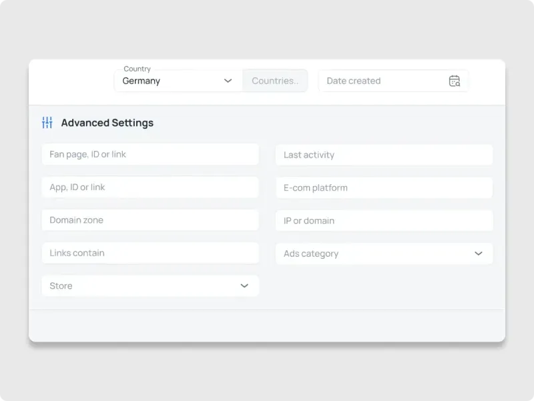The height and width of the screenshot is (401, 534).
Task: Click the IP or domain field
Action: point(384,221)
